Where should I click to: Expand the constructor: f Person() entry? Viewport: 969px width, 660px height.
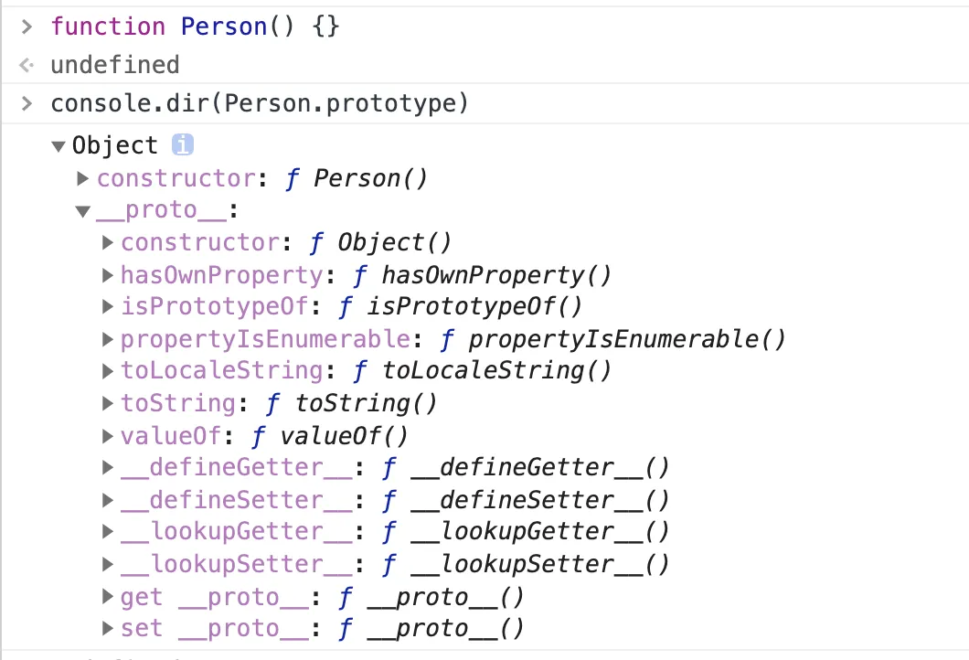click(x=82, y=178)
